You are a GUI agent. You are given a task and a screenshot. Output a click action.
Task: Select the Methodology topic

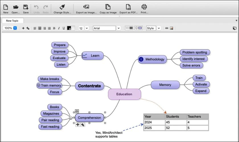153,59
